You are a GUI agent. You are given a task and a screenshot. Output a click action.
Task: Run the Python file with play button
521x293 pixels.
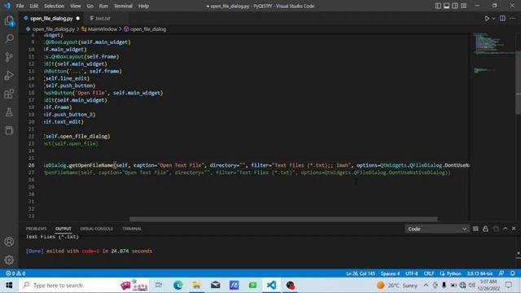(x=487, y=18)
